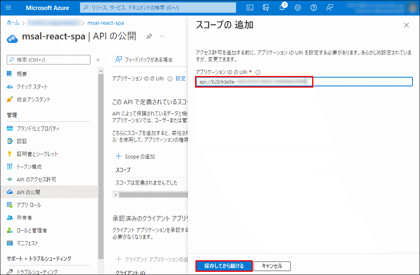Pin the API の公開 page
Viewport: 420px width, 275px height.
pos(149,36)
